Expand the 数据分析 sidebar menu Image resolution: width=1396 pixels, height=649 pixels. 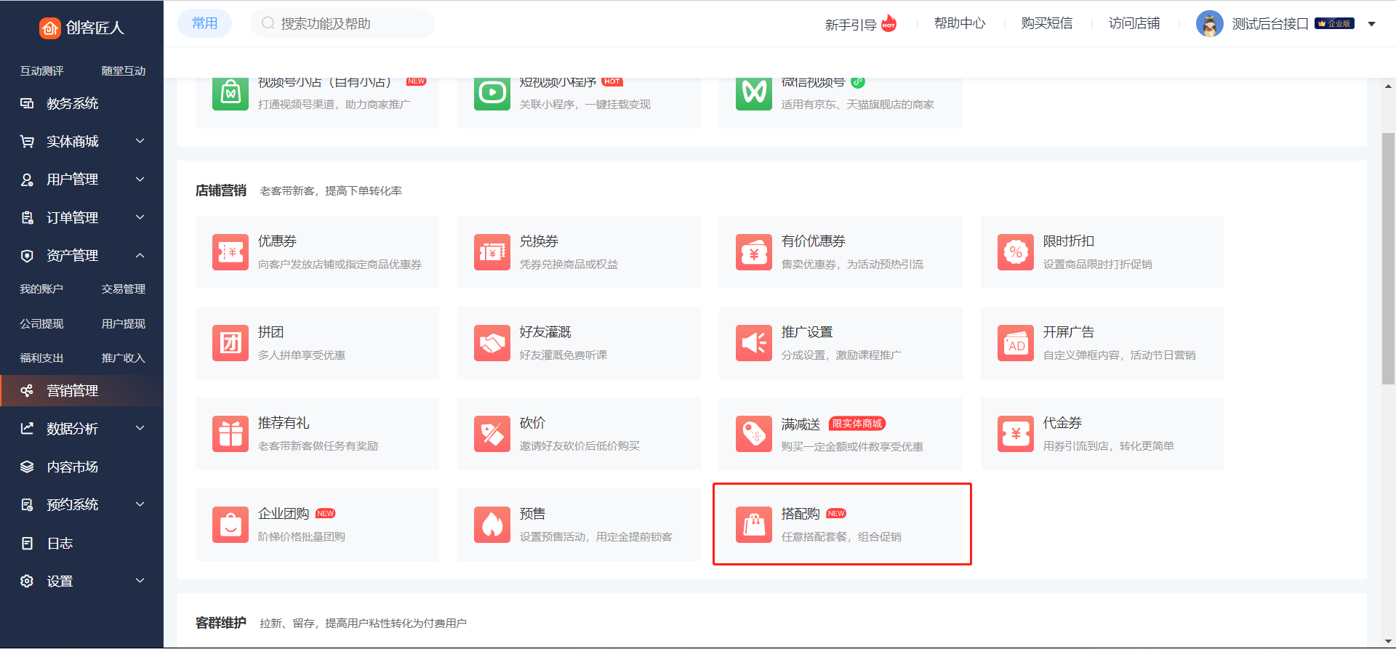point(81,429)
